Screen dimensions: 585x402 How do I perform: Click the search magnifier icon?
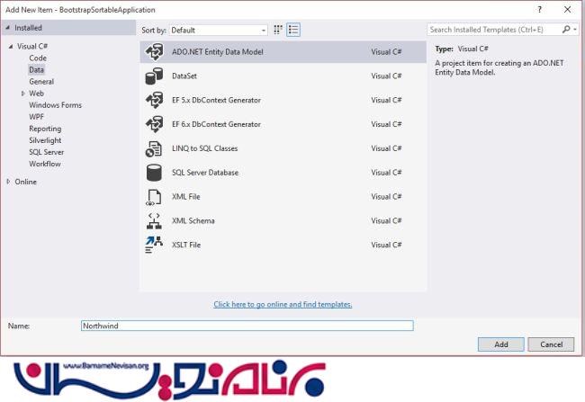566,29
